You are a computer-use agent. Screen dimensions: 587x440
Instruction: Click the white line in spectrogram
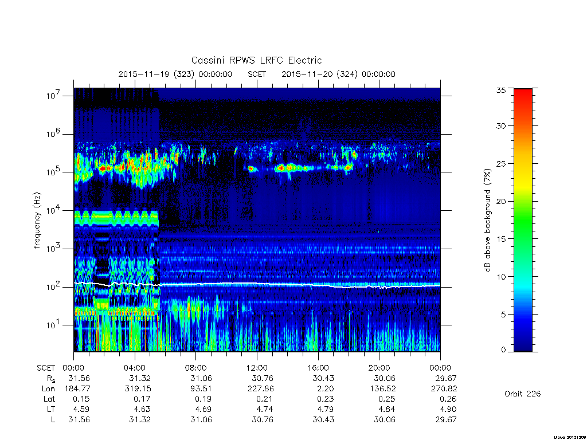tap(257, 284)
